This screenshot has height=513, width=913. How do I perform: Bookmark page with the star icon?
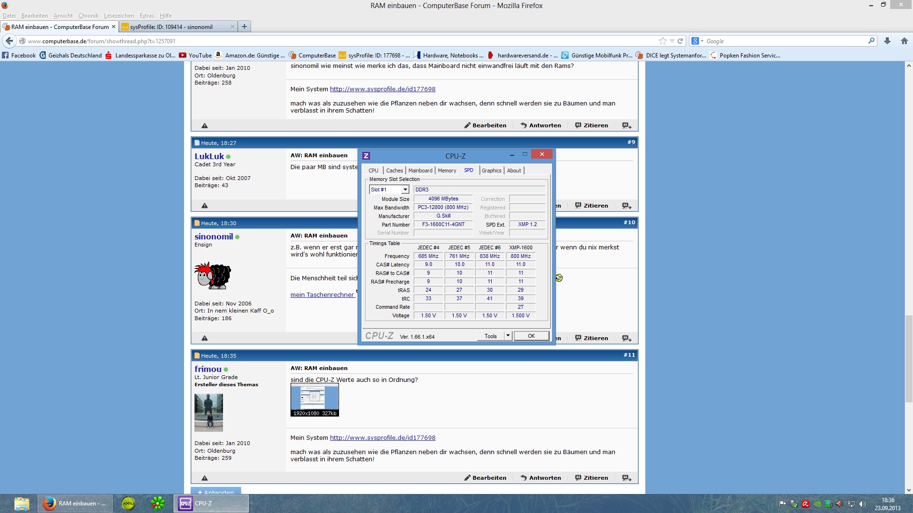click(662, 41)
